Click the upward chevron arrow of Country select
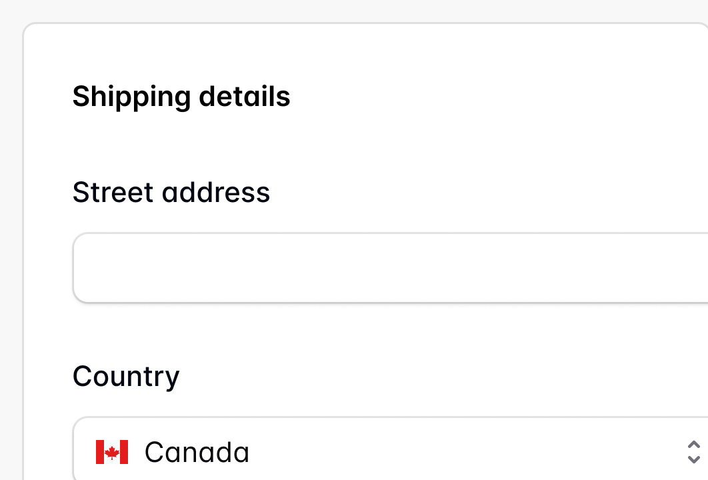The height and width of the screenshot is (480, 708). [693, 445]
